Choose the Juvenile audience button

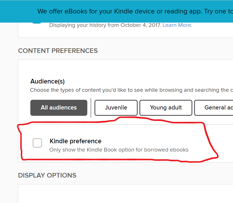pos(116,108)
